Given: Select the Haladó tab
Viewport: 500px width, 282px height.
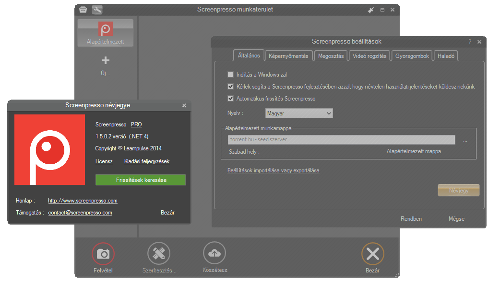Looking at the screenshot, I should point(446,56).
